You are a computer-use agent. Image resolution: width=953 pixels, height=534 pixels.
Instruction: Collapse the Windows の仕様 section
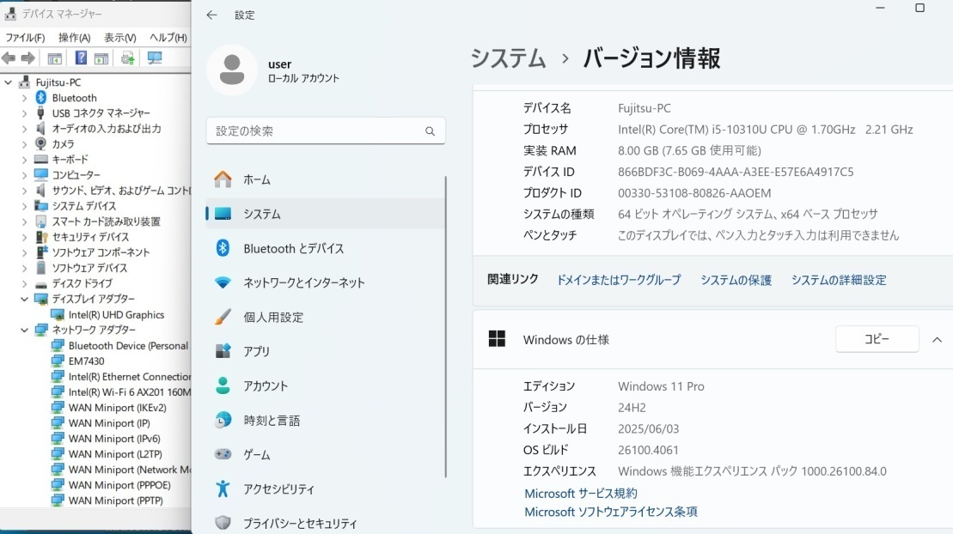coord(937,339)
